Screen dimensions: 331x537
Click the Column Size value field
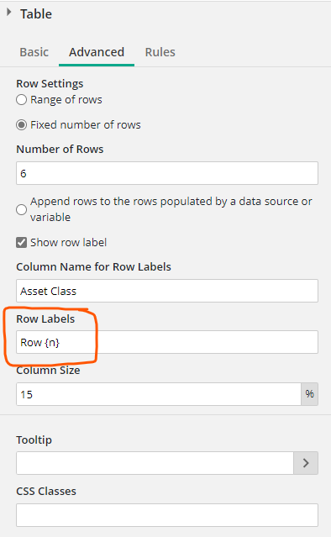159,394
